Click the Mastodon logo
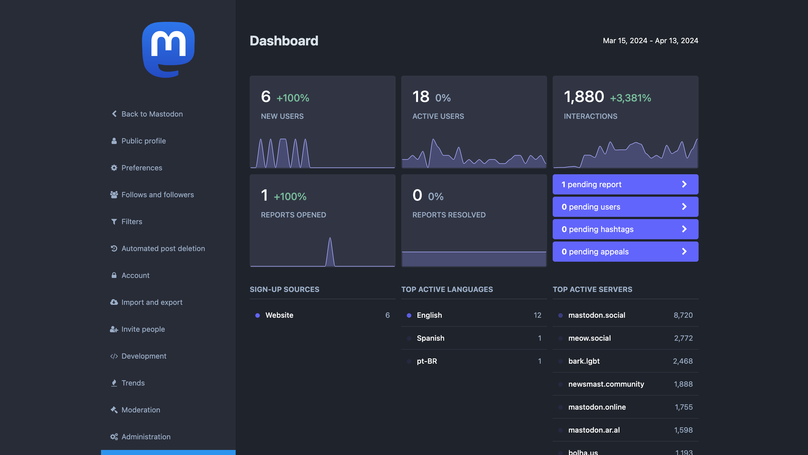 [168, 50]
